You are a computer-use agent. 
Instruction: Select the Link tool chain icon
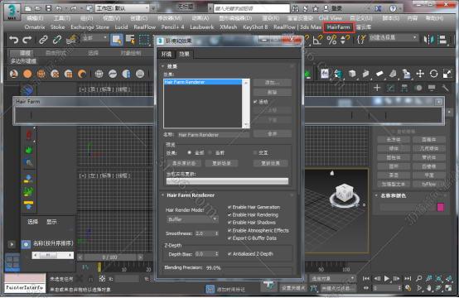pos(43,40)
